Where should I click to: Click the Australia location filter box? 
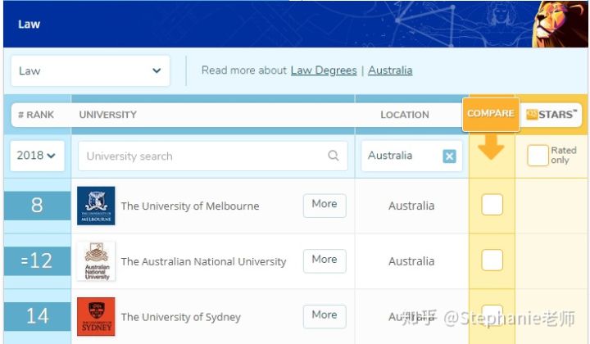point(411,156)
